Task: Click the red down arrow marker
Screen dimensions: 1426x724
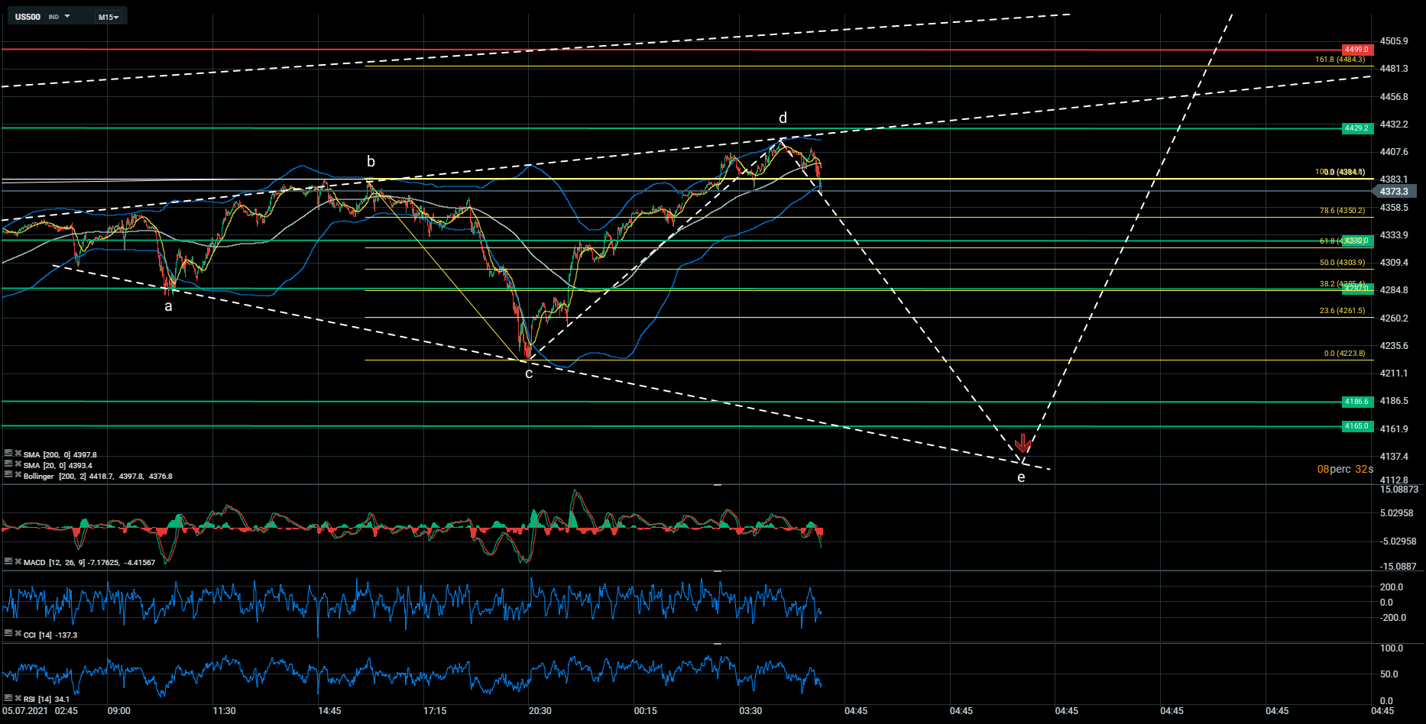Action: (1023, 443)
